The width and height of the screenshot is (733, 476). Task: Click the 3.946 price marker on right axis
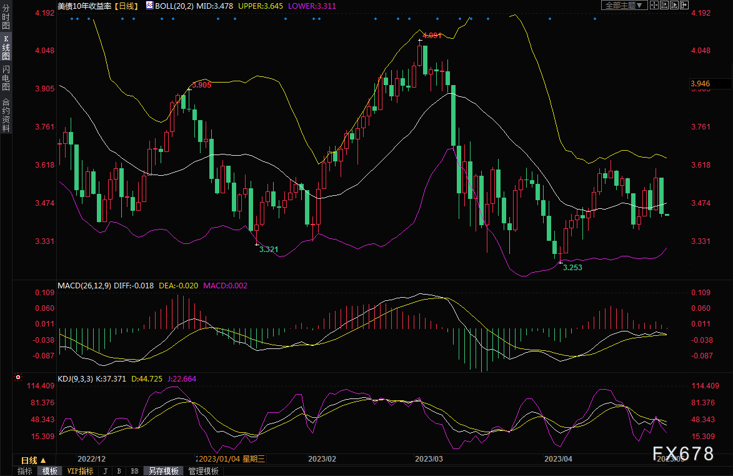click(x=699, y=83)
